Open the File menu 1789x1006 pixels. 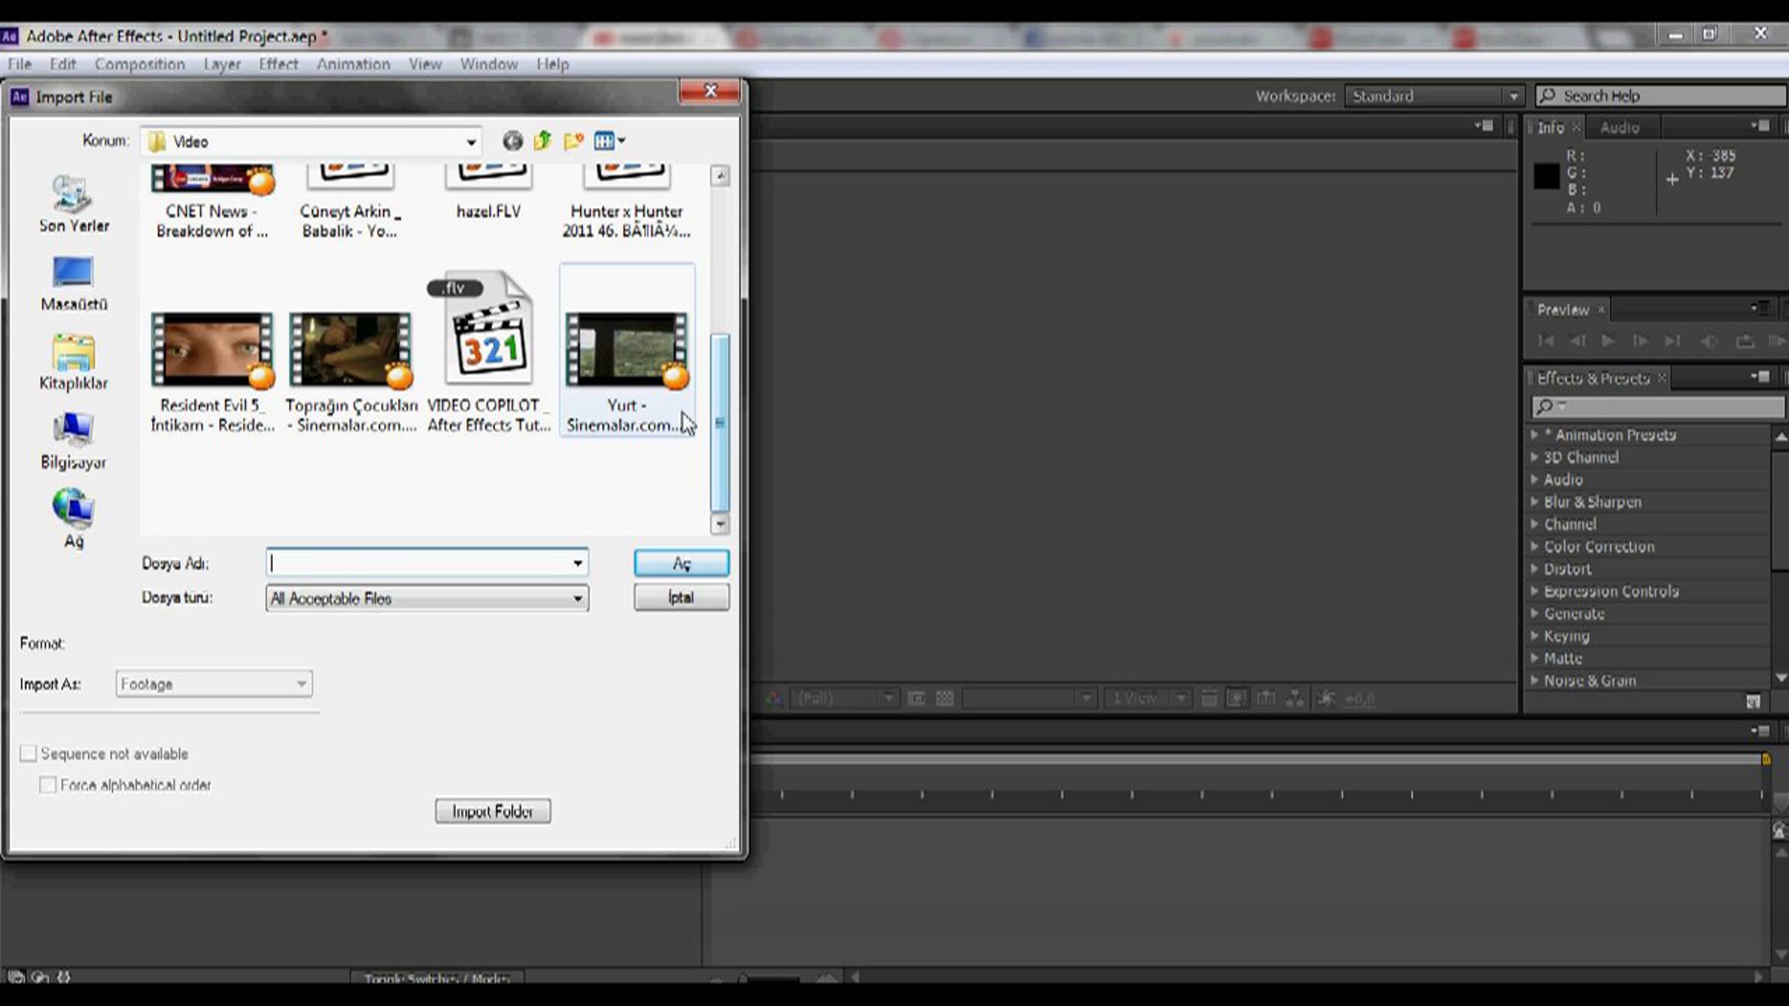(x=19, y=64)
